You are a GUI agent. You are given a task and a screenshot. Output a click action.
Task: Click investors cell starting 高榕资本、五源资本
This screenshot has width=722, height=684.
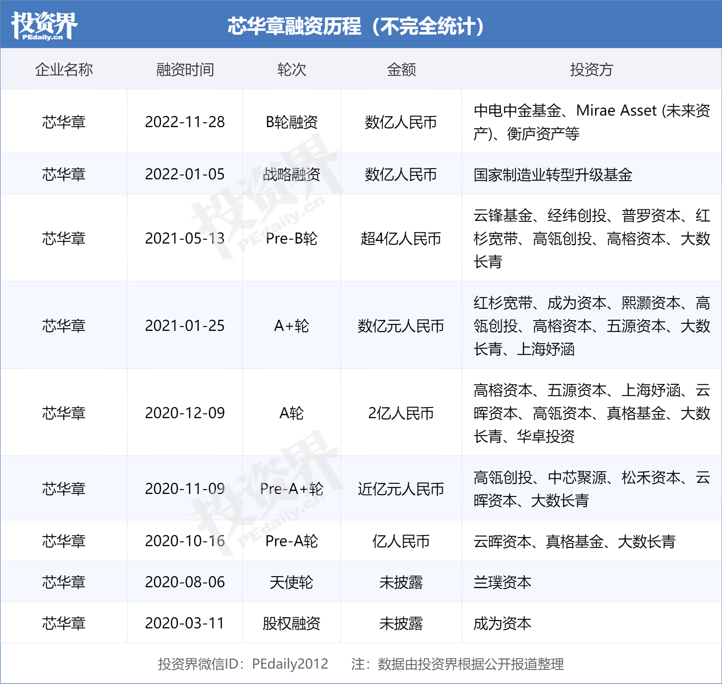pos(591,413)
